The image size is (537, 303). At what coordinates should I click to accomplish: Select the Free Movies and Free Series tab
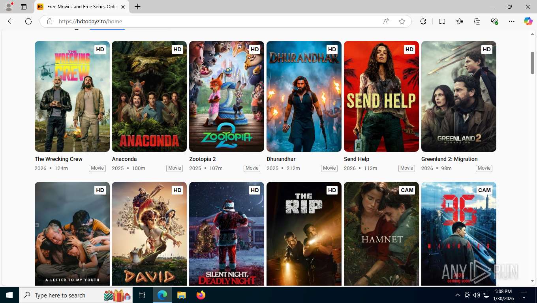point(82,7)
